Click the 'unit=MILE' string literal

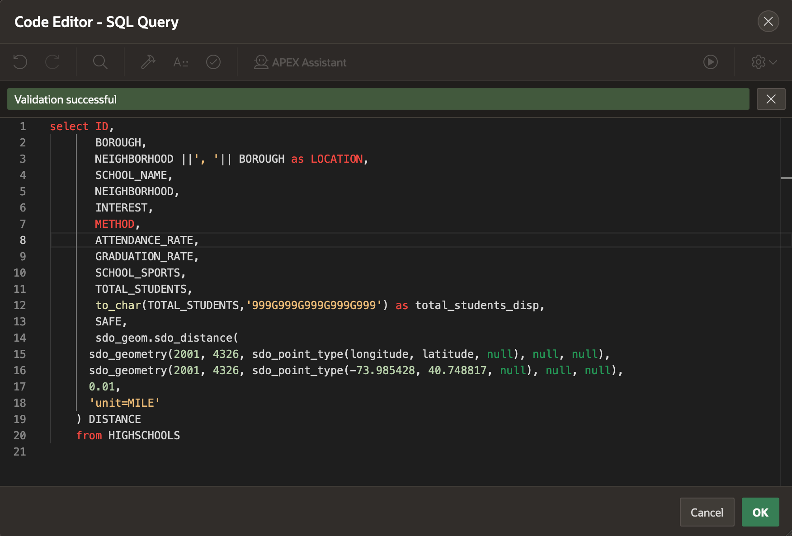coord(124,403)
